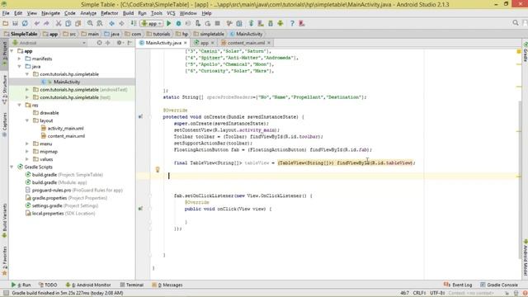
Task: Click the Synchronize toolbar icon
Action: (25, 23)
